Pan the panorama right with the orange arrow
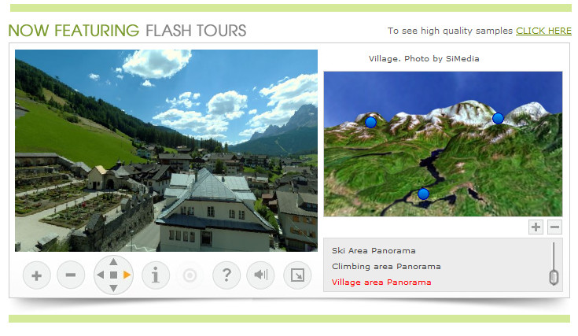 127,275
